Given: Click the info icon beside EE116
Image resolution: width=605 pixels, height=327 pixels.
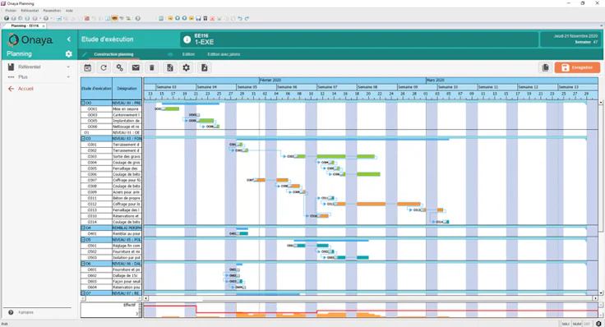Looking at the screenshot, I should coord(187,39).
